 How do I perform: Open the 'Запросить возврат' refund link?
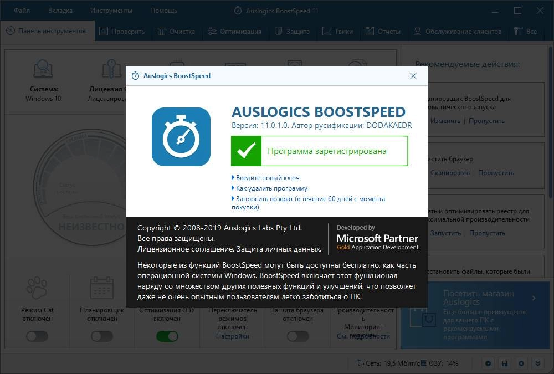(x=308, y=203)
